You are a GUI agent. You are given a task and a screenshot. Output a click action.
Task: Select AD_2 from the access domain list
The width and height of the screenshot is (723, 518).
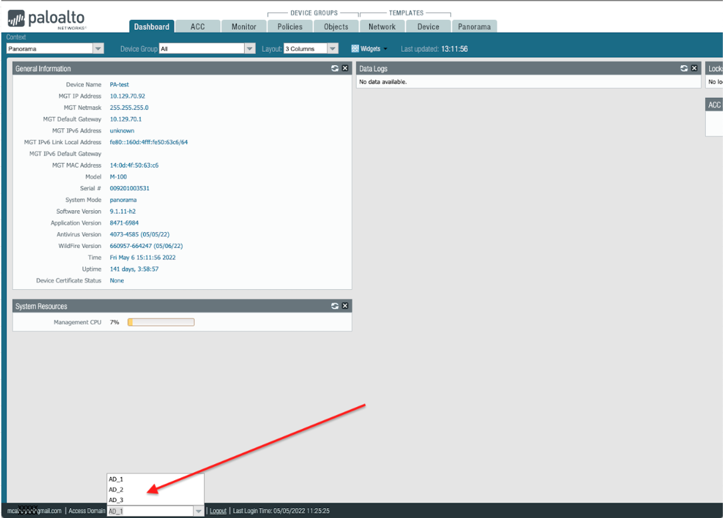coord(156,489)
